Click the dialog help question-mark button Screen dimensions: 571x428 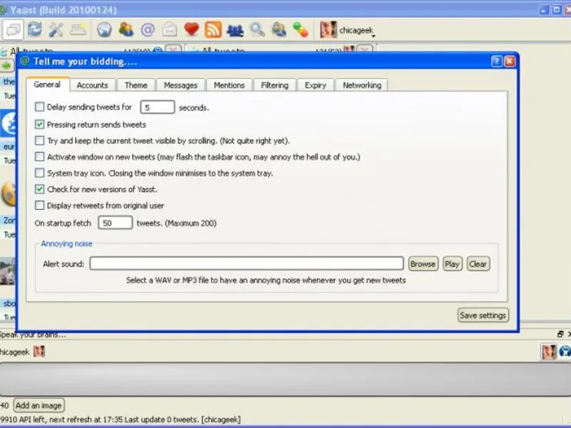497,61
